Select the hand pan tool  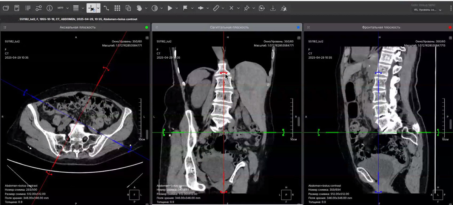[x=139, y=8]
